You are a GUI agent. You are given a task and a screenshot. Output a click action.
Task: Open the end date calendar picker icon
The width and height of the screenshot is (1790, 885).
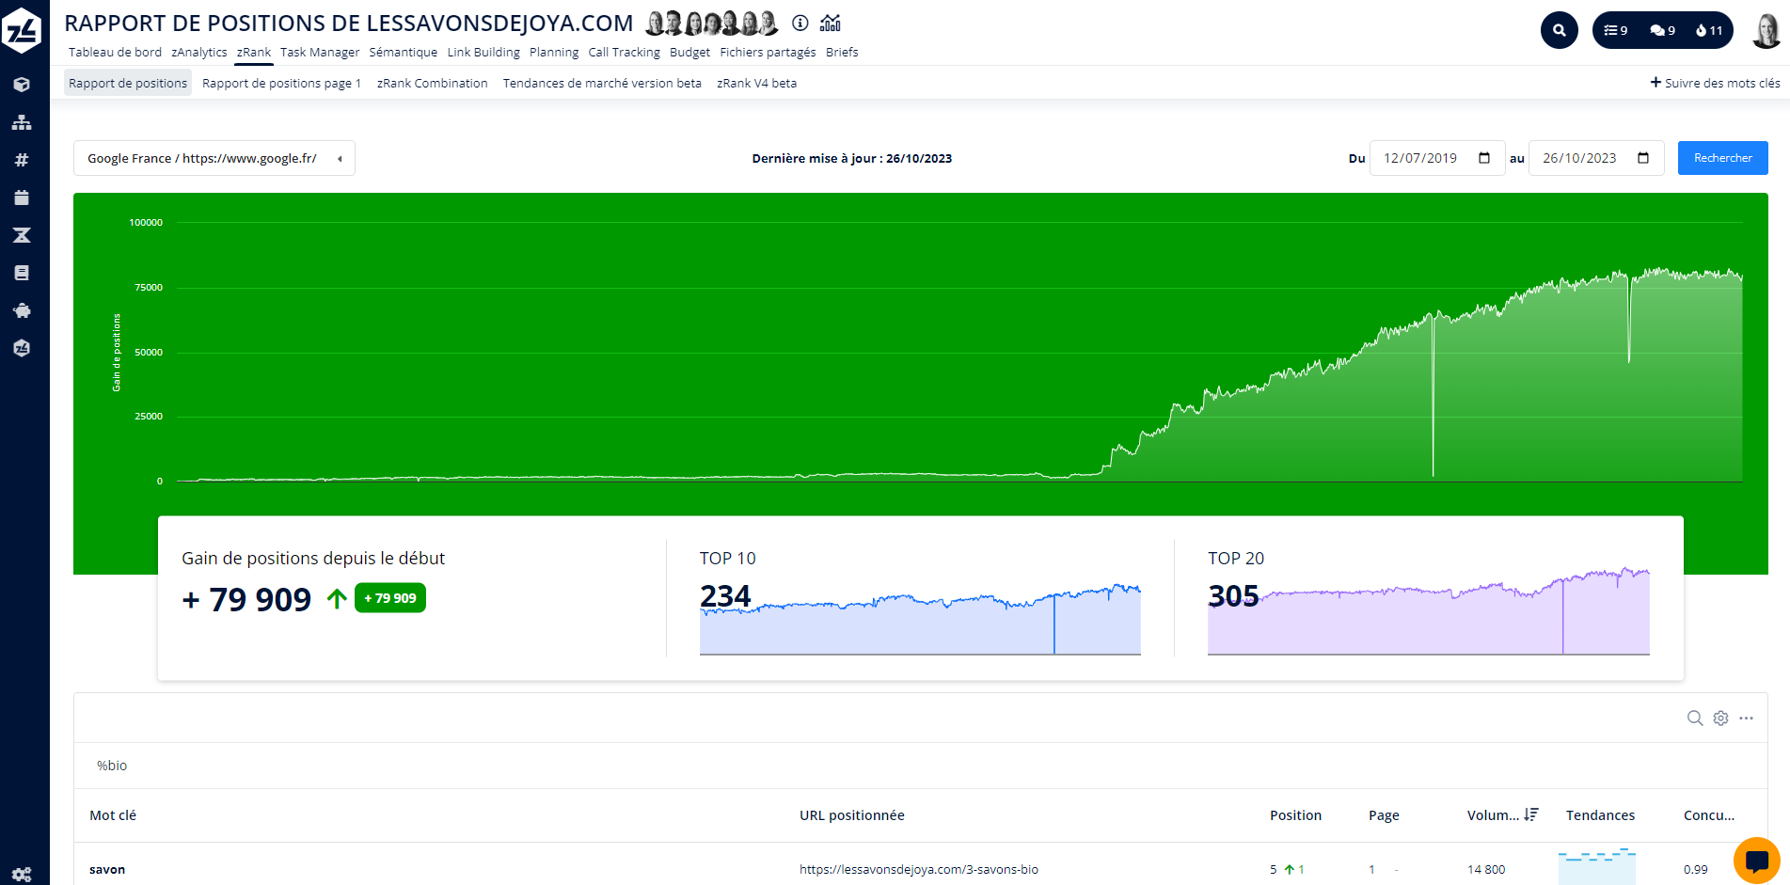click(1643, 158)
